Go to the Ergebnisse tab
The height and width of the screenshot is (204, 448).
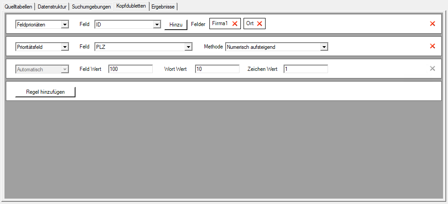[x=163, y=7]
